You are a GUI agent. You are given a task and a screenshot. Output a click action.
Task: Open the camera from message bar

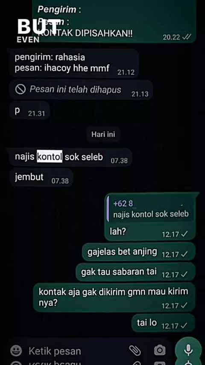coord(160,350)
